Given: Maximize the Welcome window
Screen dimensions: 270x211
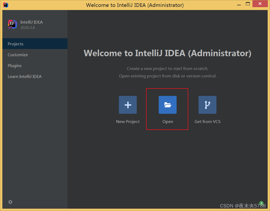Looking at the screenshot, I should tap(248, 4).
